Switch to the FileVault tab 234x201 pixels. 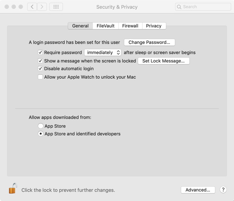(x=106, y=26)
